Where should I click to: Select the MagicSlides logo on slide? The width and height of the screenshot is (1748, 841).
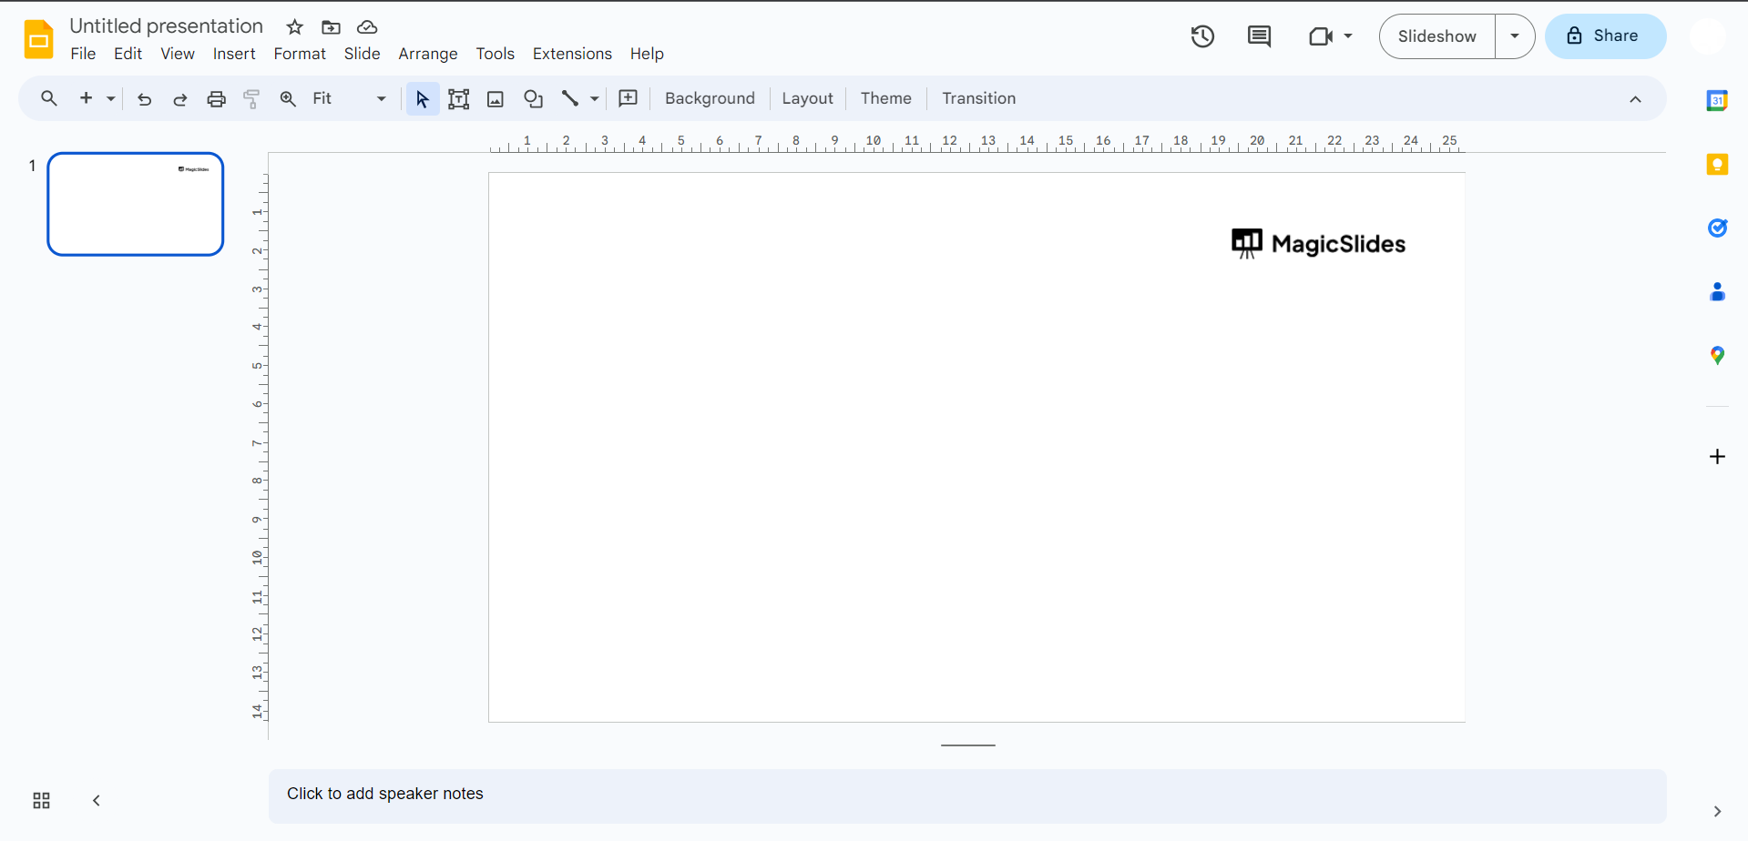click(x=1318, y=244)
